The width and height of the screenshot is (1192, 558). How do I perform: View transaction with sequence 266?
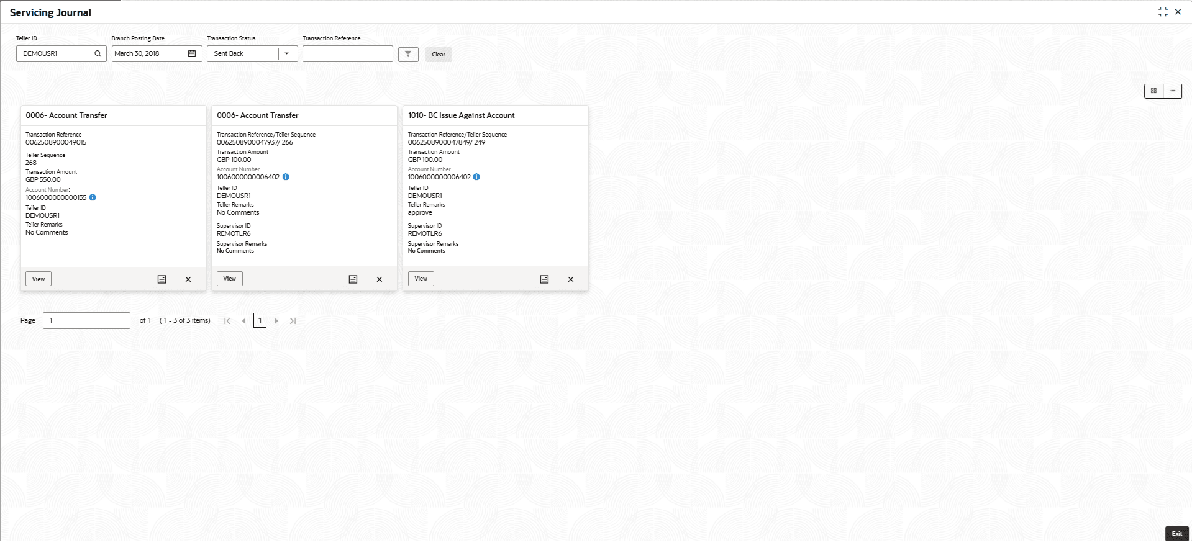(x=230, y=279)
